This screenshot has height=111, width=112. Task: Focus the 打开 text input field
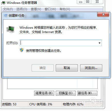[x=59, y=43]
